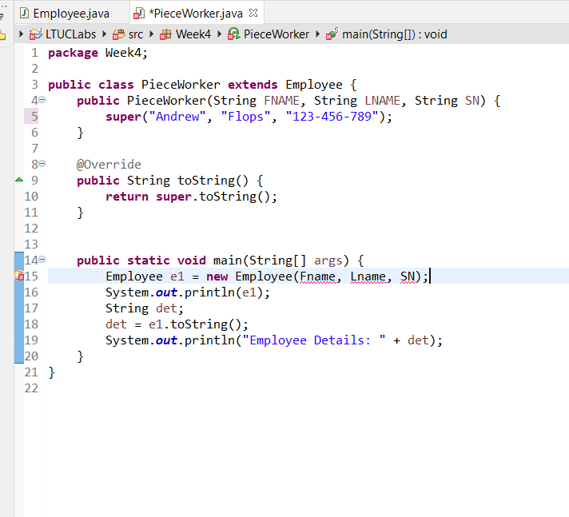Image resolution: width=569 pixels, height=517 pixels.
Task: Expand breadcrumb arrow before LTUCLabs
Action: click(x=21, y=34)
